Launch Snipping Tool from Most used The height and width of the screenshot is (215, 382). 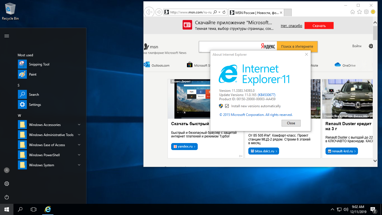click(x=49, y=64)
